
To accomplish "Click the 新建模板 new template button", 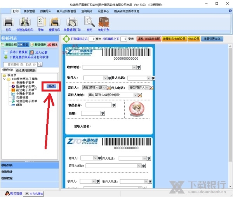I will [38, 45].
